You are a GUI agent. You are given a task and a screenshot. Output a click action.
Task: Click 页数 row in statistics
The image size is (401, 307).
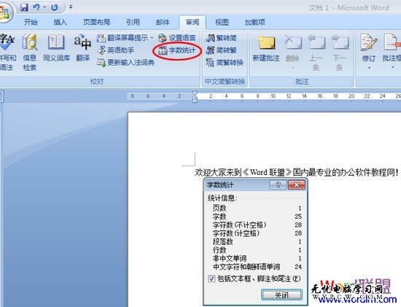257,208
